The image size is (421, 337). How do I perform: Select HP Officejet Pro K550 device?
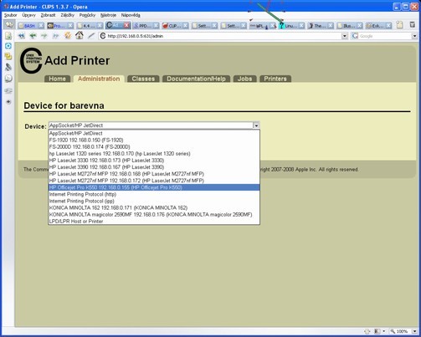(154, 187)
